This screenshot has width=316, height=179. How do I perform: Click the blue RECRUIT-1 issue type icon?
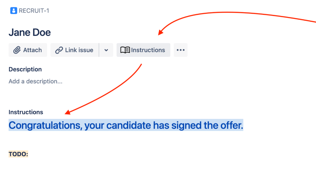coord(13,10)
